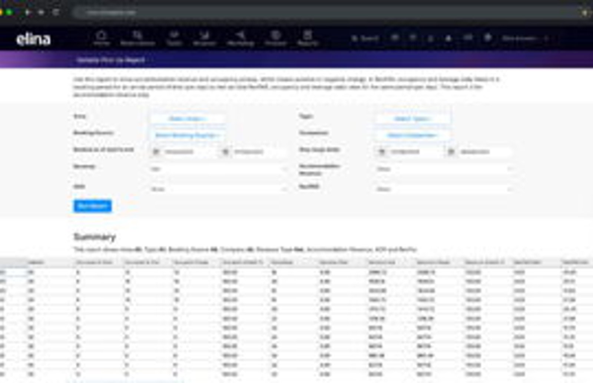Open calendar icon for Stay Date Range end
The image size is (593, 383).
tap(451, 152)
